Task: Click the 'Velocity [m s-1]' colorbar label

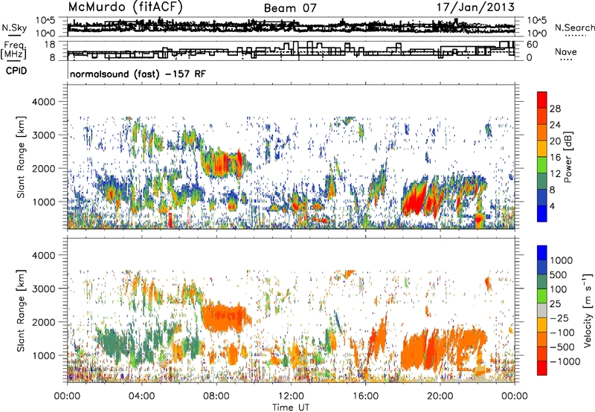Action: coord(588,310)
